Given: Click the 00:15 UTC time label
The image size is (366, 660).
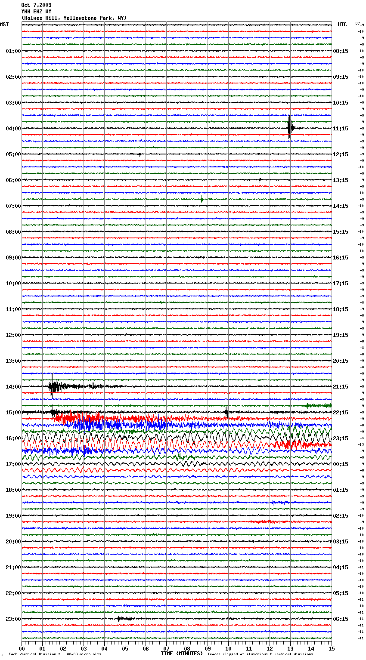Looking at the screenshot, I should (341, 464).
